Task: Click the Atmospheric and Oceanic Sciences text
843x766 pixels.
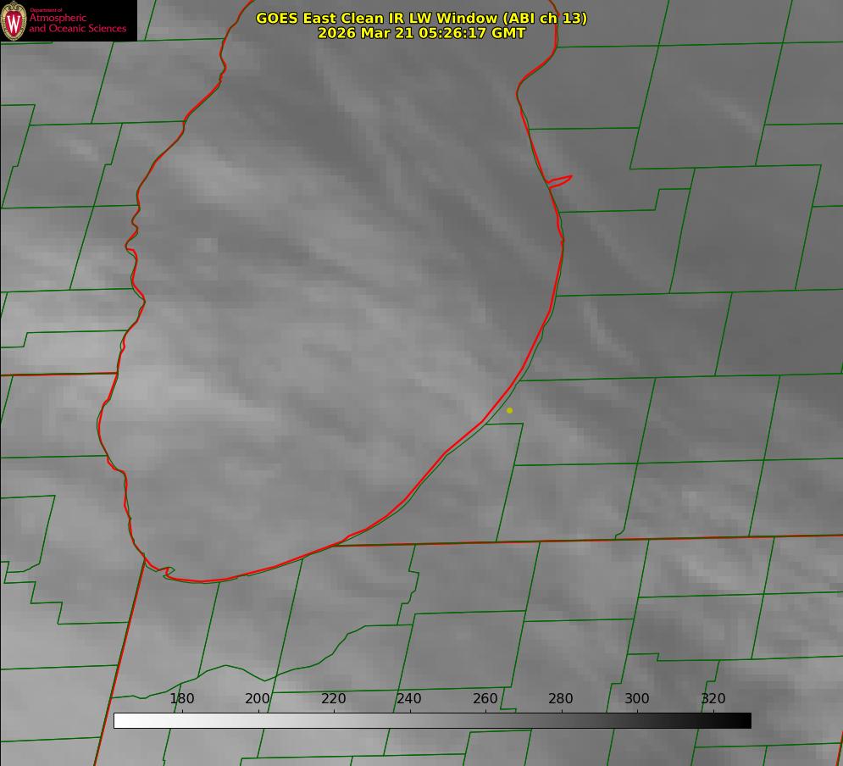Action: coord(77,23)
